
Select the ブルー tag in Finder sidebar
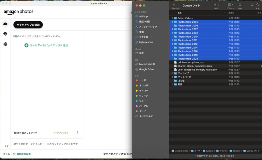point(143,101)
